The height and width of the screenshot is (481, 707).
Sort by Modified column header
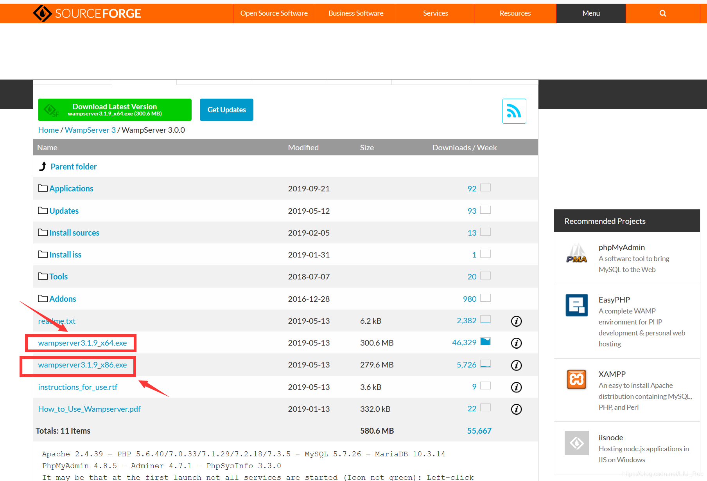[x=303, y=148]
